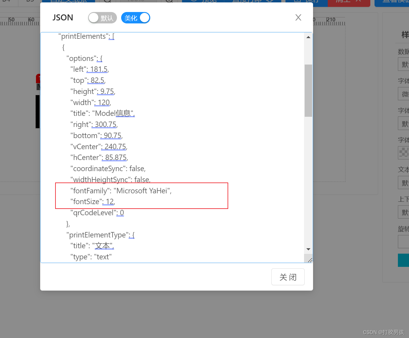This screenshot has width=409, height=338.
Task: Click the "title": "文本" line
Action: tap(92, 246)
